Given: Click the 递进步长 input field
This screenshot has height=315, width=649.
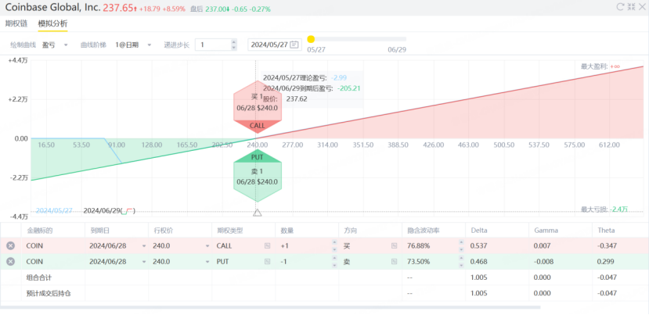Looking at the screenshot, I should coord(215,45).
